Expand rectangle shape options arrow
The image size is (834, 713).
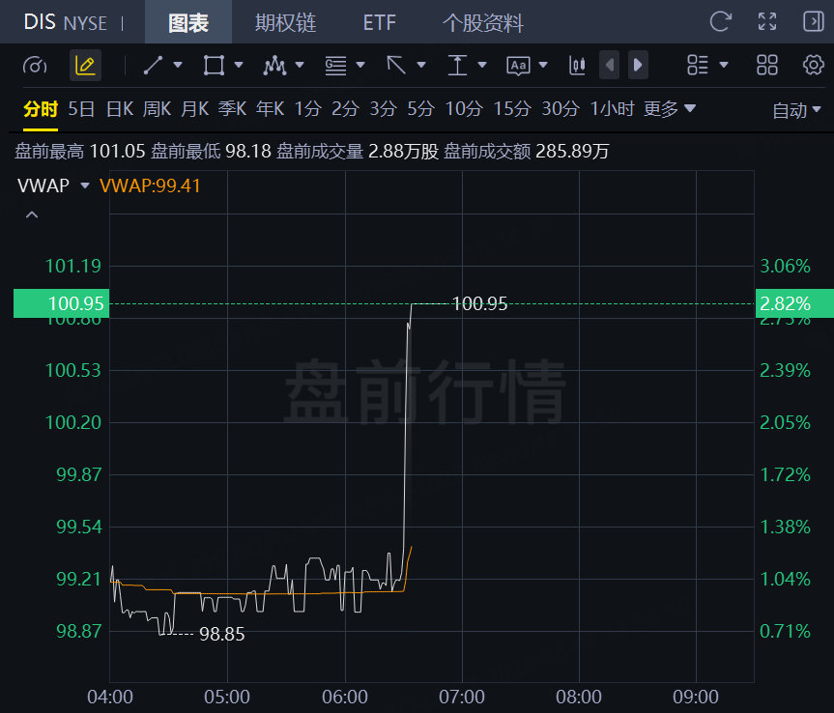[x=239, y=65]
